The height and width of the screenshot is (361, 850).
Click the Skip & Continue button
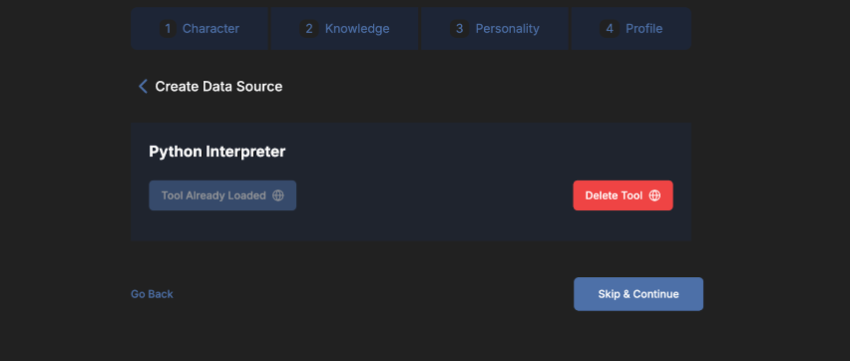coord(638,294)
